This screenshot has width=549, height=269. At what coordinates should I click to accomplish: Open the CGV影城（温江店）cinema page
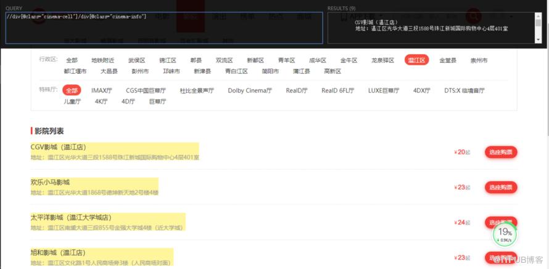coord(59,147)
